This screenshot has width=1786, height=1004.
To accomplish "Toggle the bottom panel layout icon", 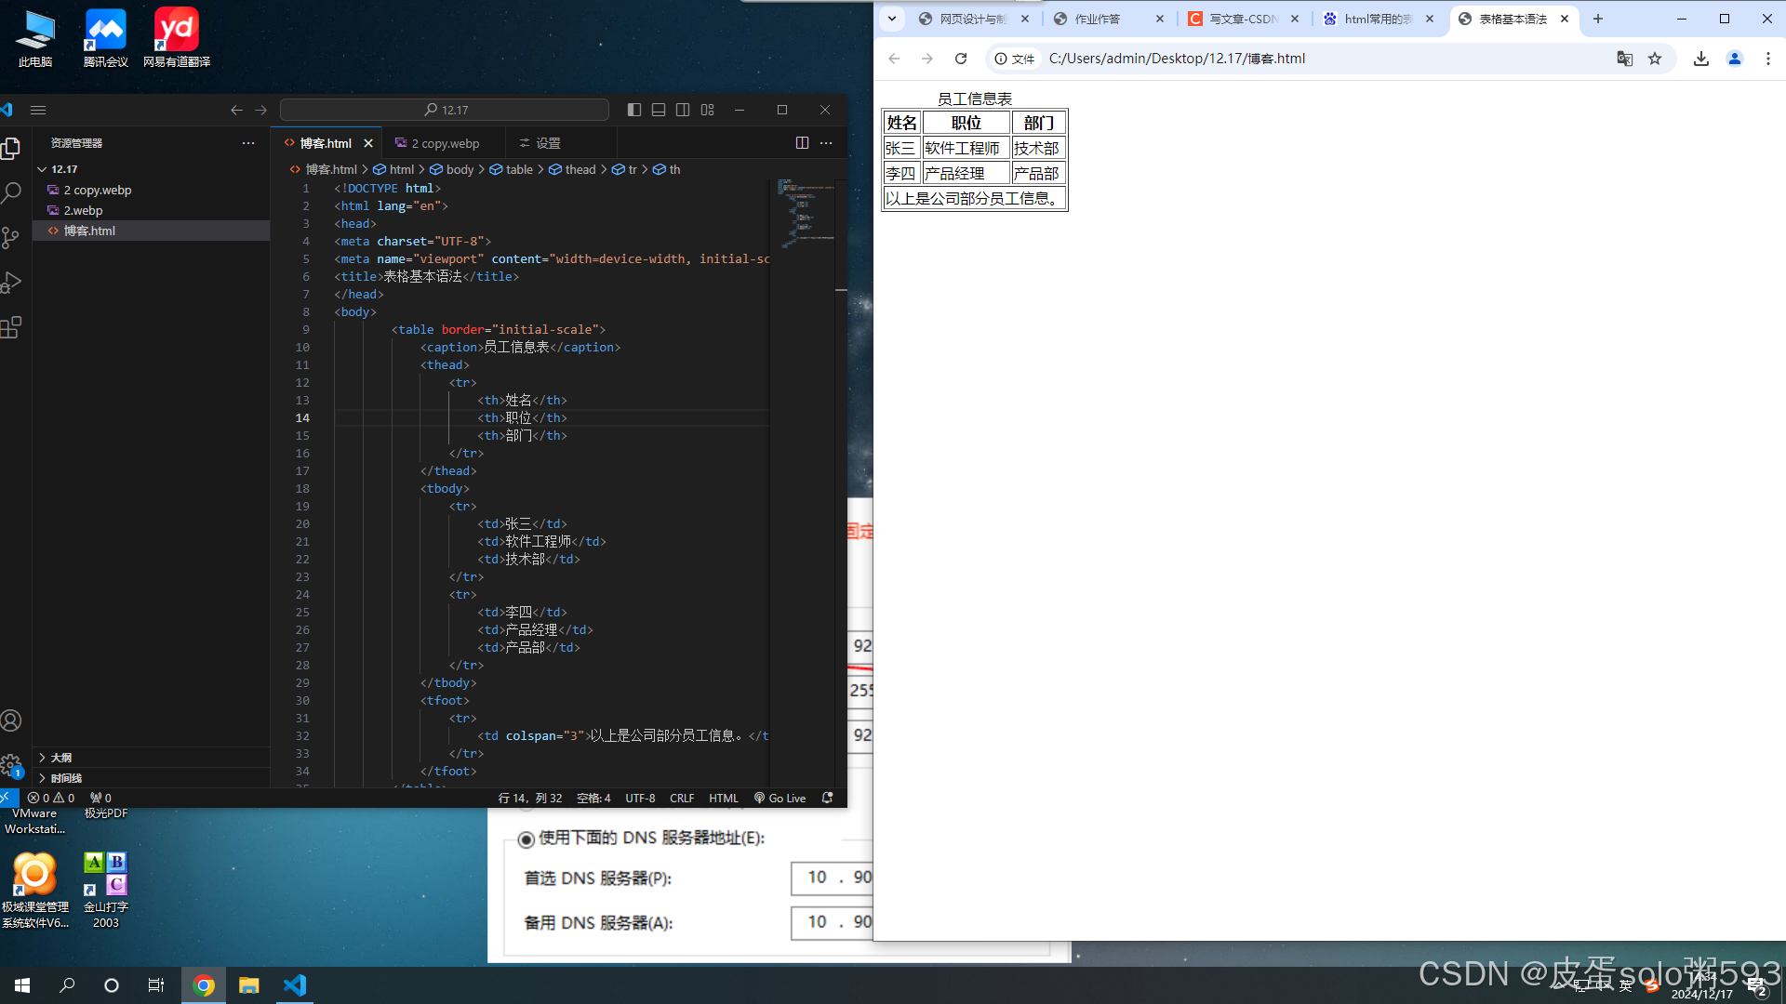I will point(659,110).
